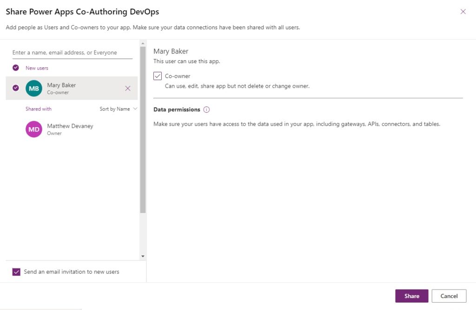Disable Send an email invitation checkbox
Image resolution: width=476 pixels, height=310 pixels.
(16, 272)
